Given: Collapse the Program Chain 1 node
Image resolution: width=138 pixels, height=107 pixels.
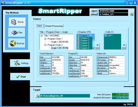Looking at the screenshot, I should 45,39.
